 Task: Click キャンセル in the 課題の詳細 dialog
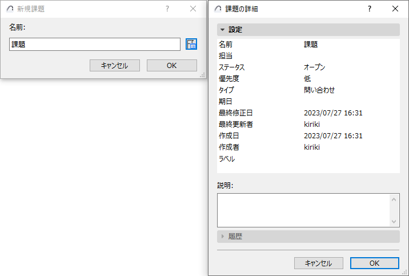coord(319,263)
